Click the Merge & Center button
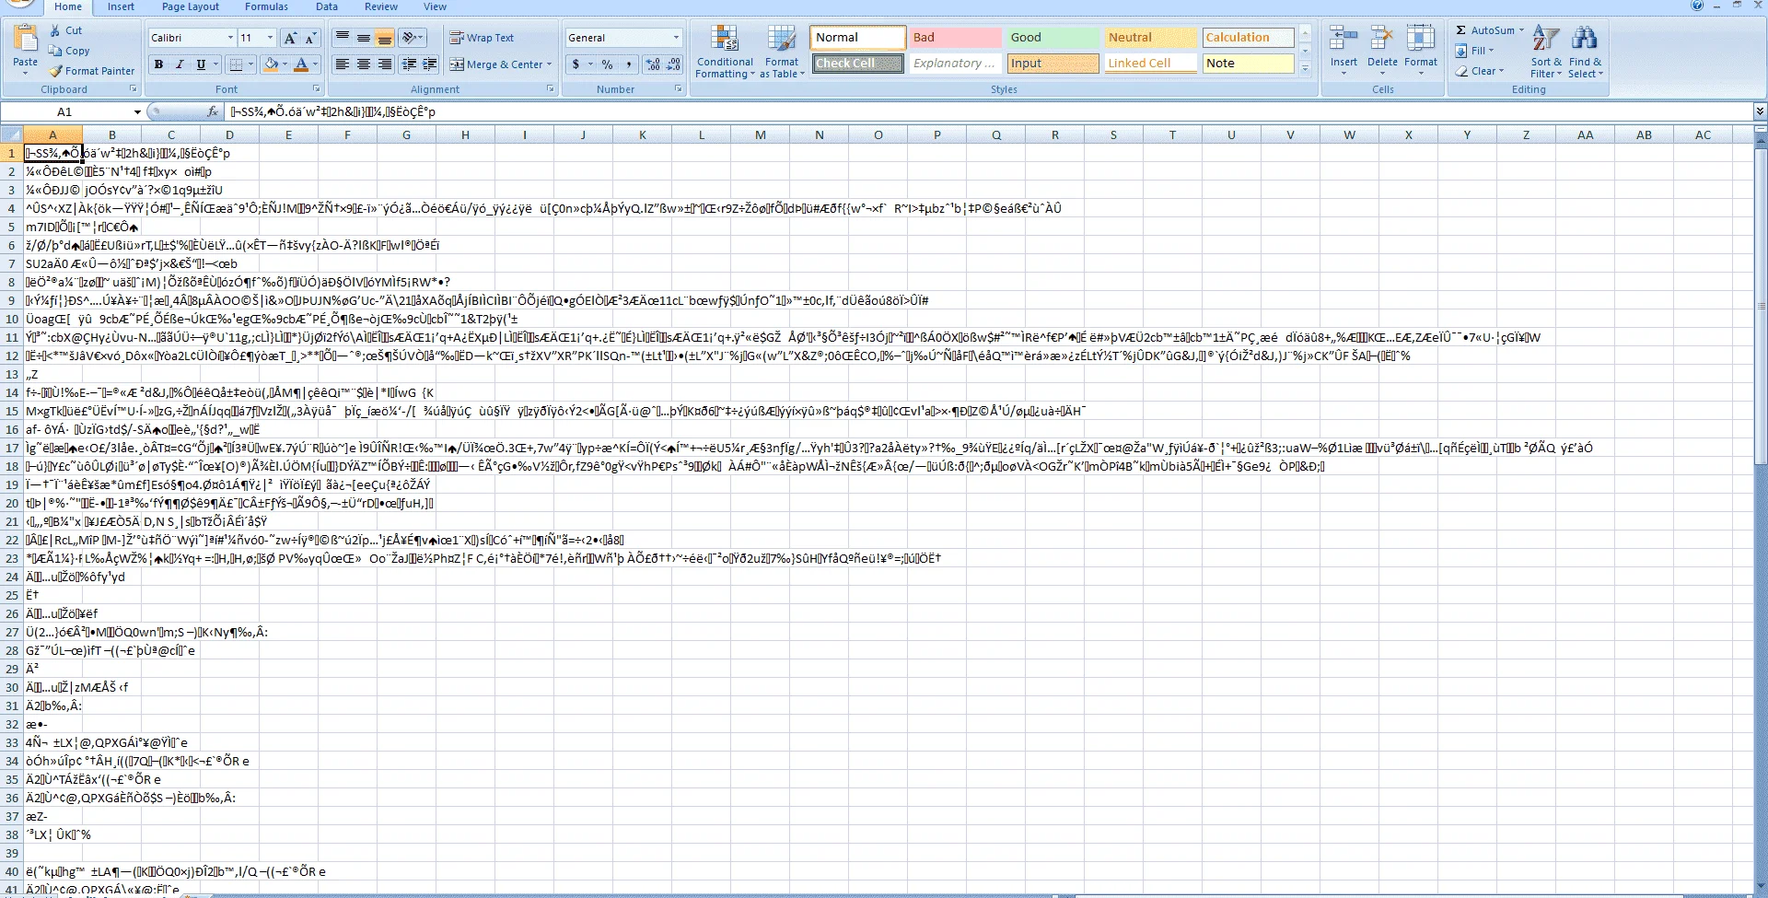This screenshot has height=898, width=1768. [501, 64]
